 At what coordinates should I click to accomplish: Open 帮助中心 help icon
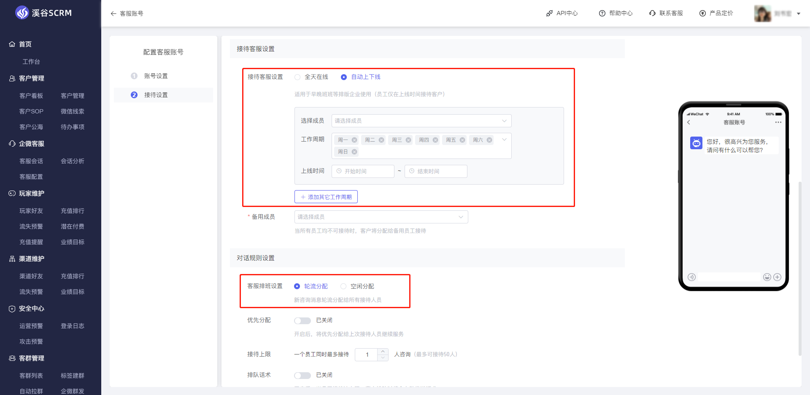pyautogui.click(x=602, y=13)
